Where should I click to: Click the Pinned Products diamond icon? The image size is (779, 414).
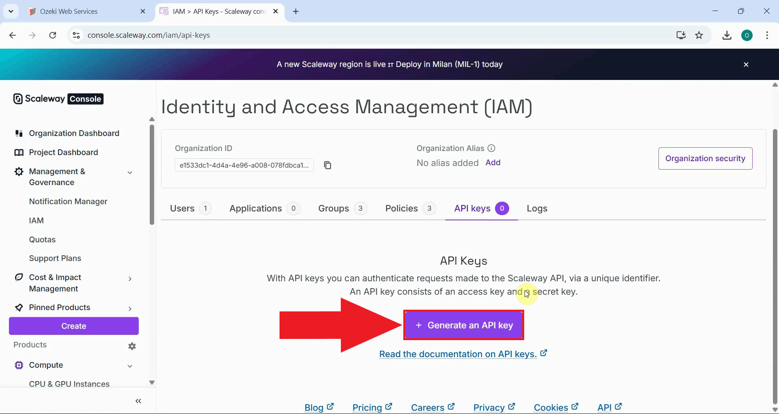(18, 307)
